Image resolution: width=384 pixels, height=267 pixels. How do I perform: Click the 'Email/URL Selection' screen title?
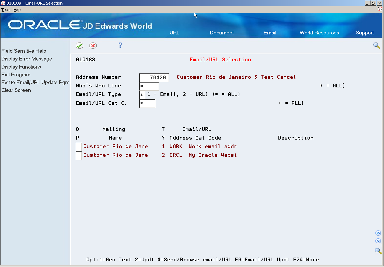pyautogui.click(x=220, y=60)
